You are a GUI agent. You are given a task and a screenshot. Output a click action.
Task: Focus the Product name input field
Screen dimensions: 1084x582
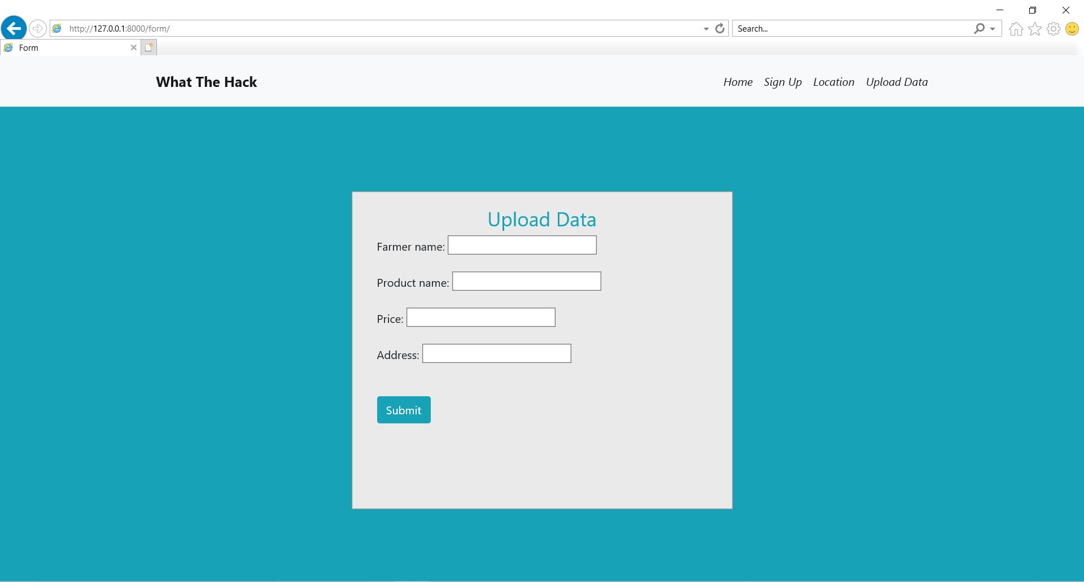527,281
